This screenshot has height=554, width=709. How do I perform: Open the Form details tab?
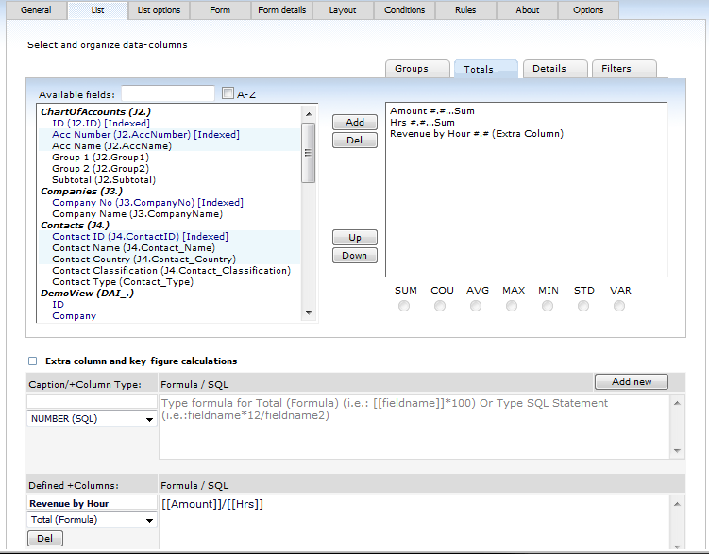[281, 10]
